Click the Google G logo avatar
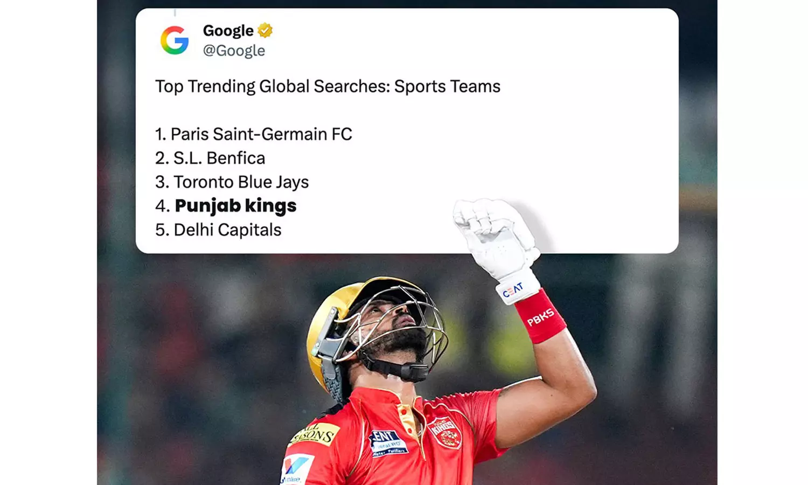This screenshot has width=808, height=485. click(x=175, y=40)
